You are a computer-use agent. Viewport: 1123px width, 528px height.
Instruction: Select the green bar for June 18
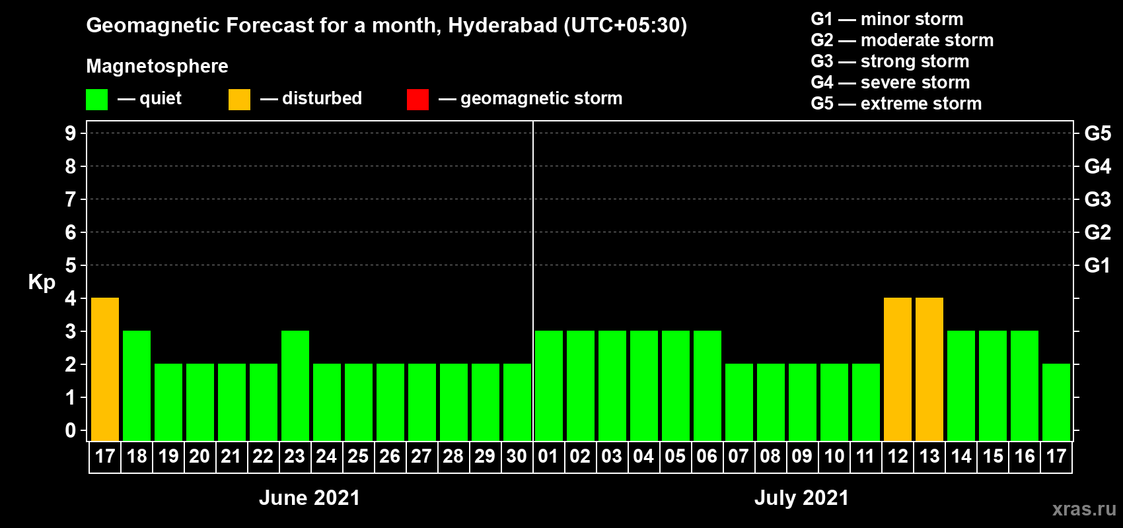tap(137, 385)
